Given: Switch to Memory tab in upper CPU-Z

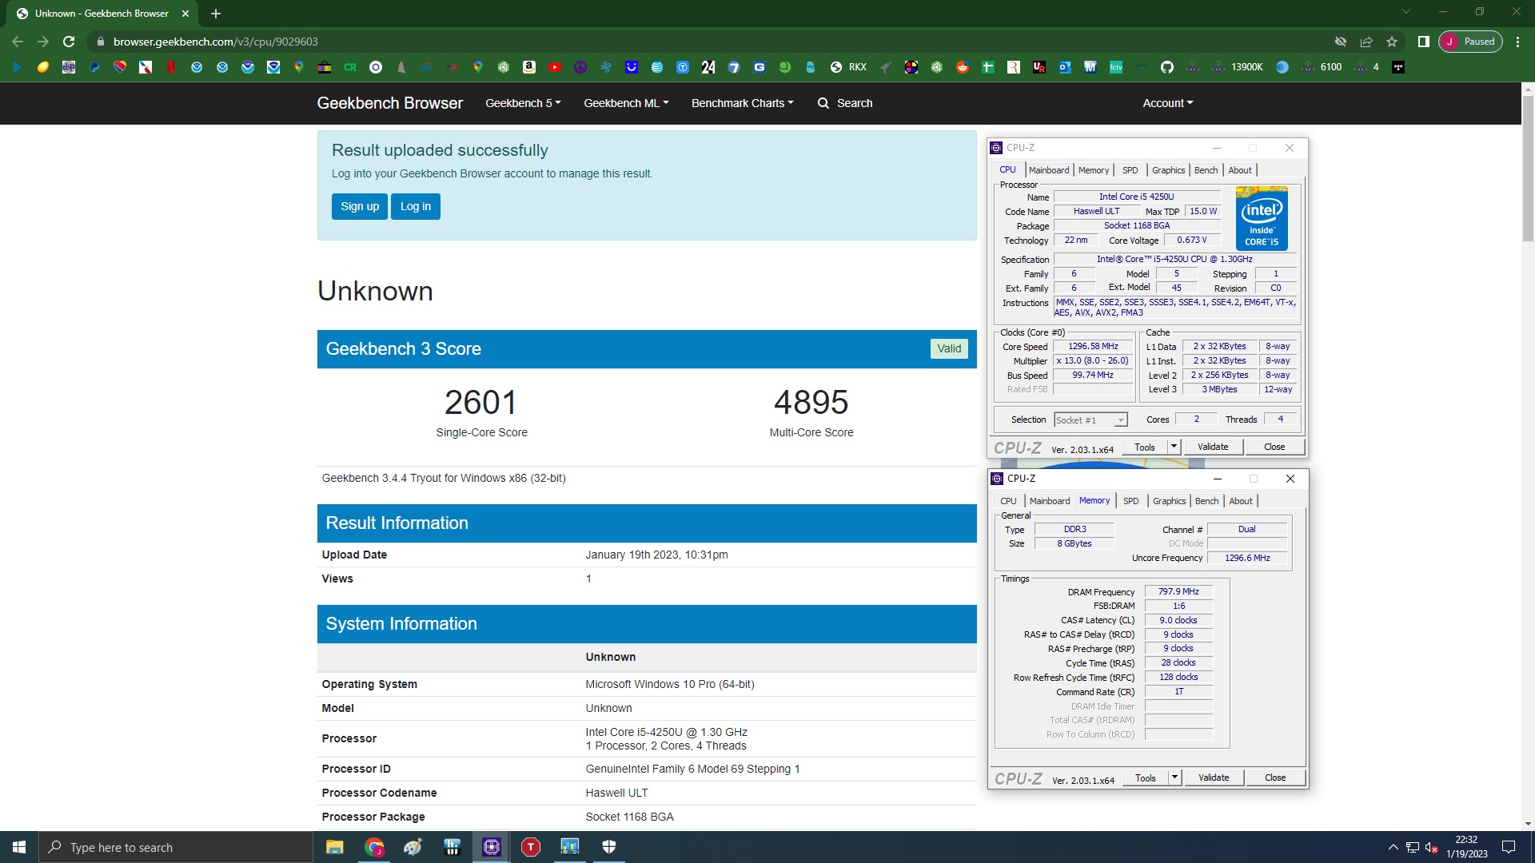Looking at the screenshot, I should tap(1094, 170).
